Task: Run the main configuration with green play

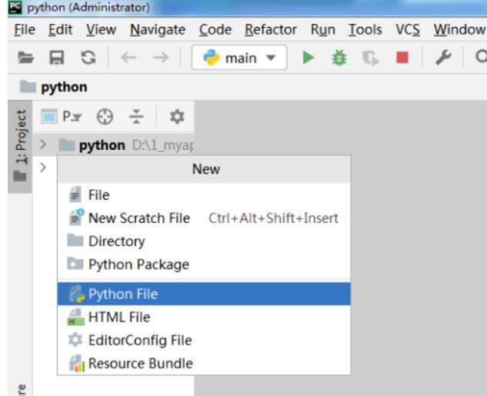Action: 308,58
